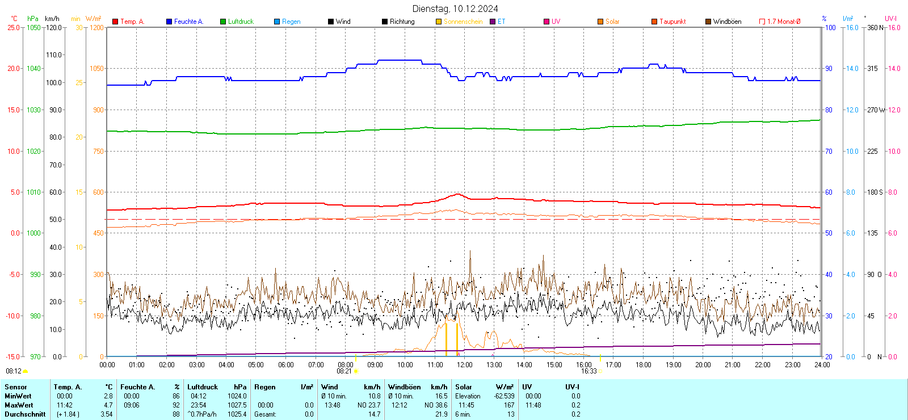Click the yellow icon beside 08:12

coord(26,371)
